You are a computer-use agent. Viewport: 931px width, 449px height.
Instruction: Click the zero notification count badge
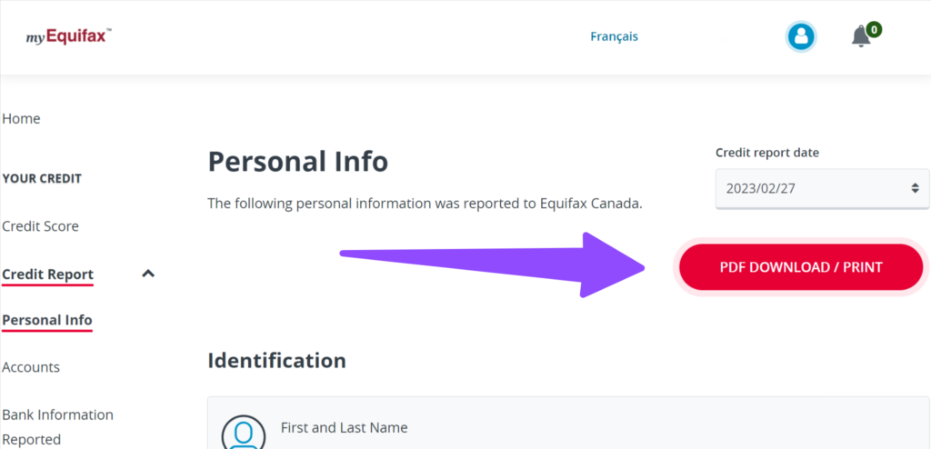(874, 29)
